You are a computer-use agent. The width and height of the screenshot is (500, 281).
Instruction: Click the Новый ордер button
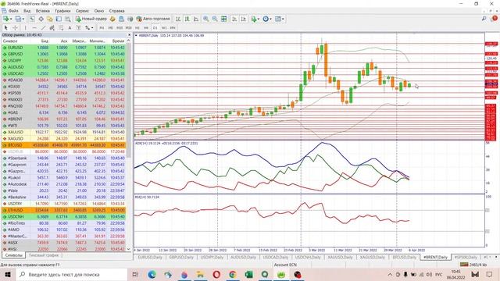(91, 19)
